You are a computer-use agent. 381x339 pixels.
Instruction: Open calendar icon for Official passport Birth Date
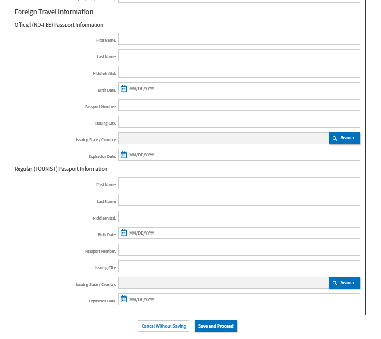coord(124,89)
